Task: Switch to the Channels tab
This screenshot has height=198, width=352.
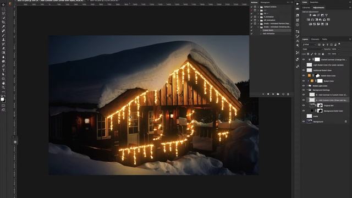Action: coord(315,39)
